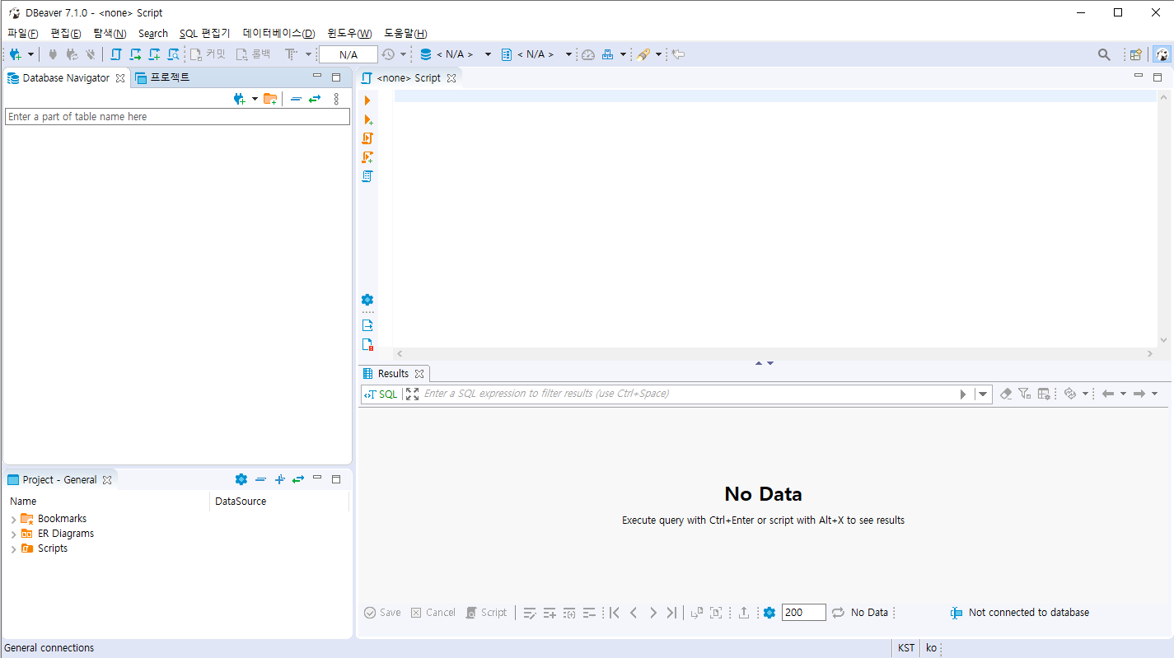This screenshot has height=658, width=1174.
Task: Open Project panel configuration gear
Action: 241,479
